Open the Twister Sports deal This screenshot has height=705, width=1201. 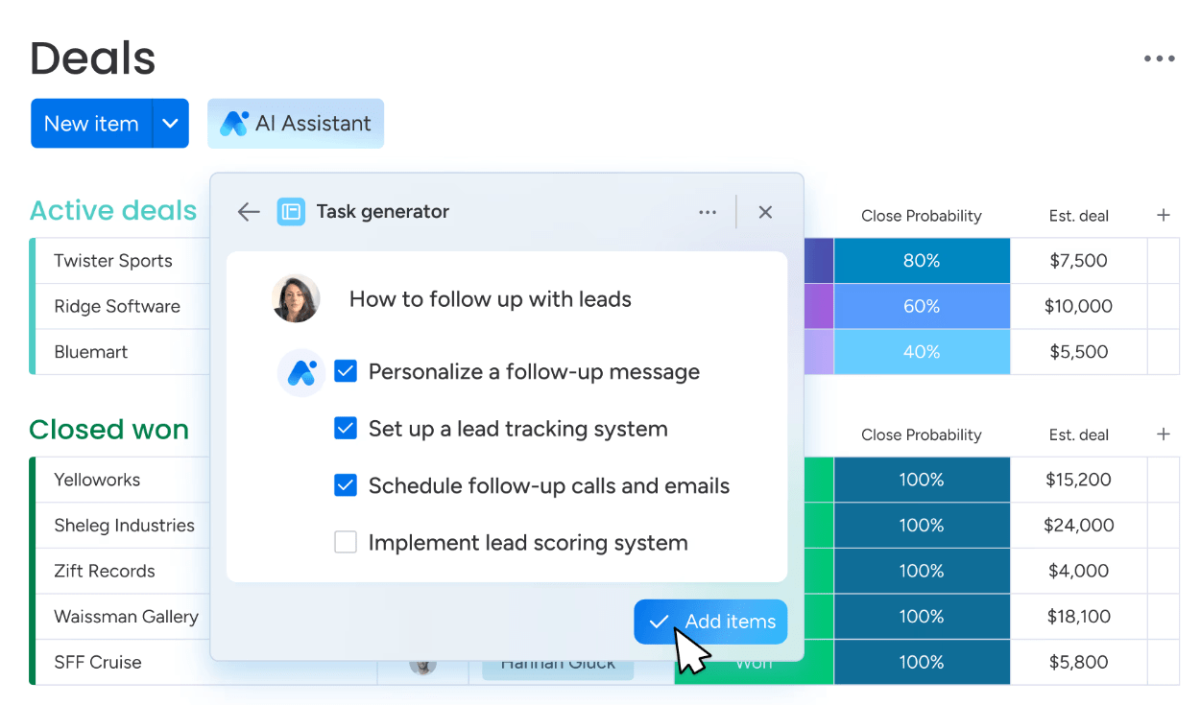pos(113,261)
